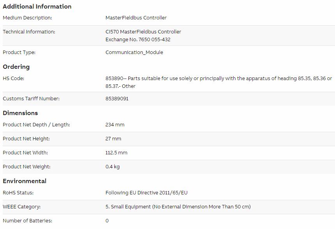This screenshot has height=229, width=335.
Task: Click the RoHS Status label
Action: pos(18,193)
